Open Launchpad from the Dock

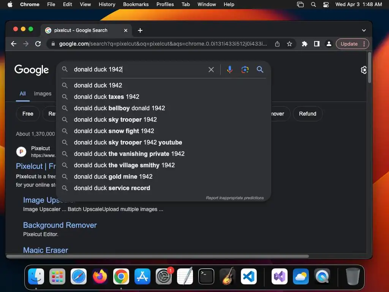pyautogui.click(x=57, y=276)
